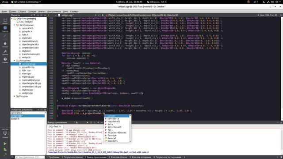Choose constData from the completion list
Image resolution: width=283 pixels, height=159 pixels.
(x=113, y=119)
